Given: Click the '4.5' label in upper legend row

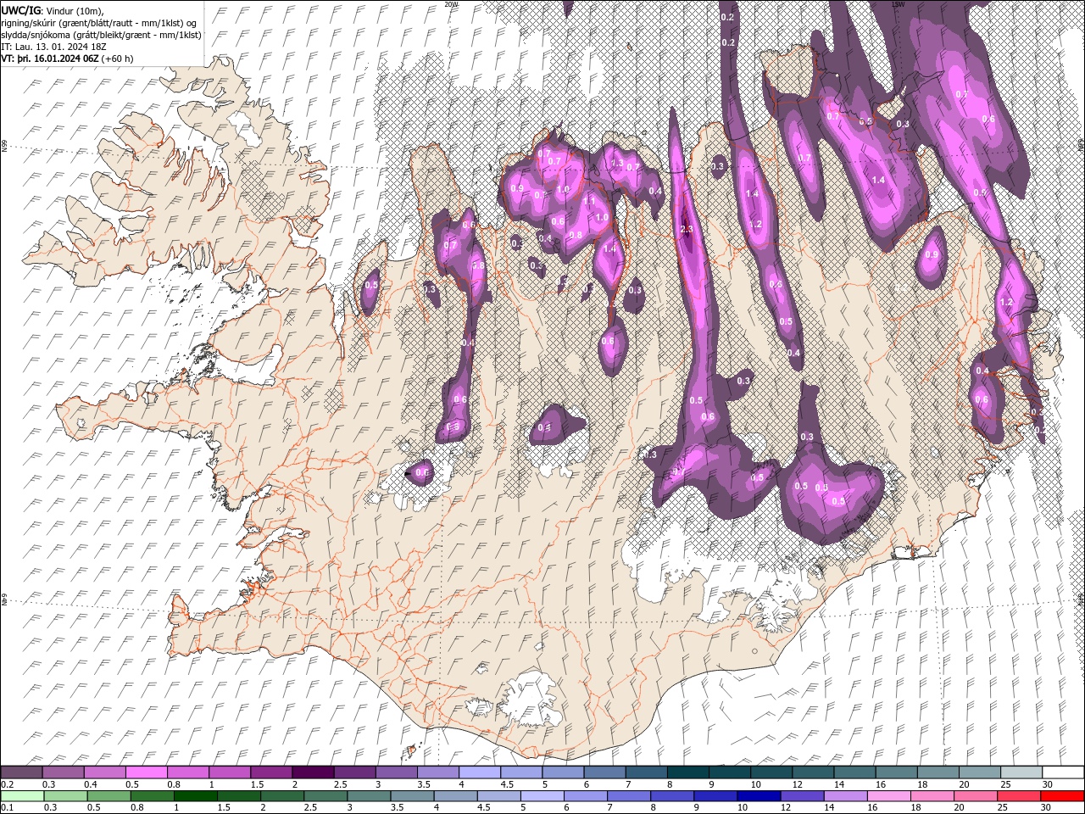Looking at the screenshot, I should [x=508, y=784].
